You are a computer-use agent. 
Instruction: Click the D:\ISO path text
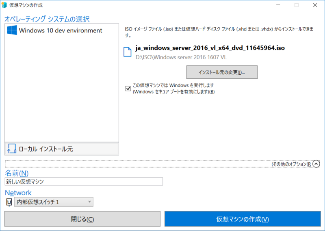click(x=181, y=57)
